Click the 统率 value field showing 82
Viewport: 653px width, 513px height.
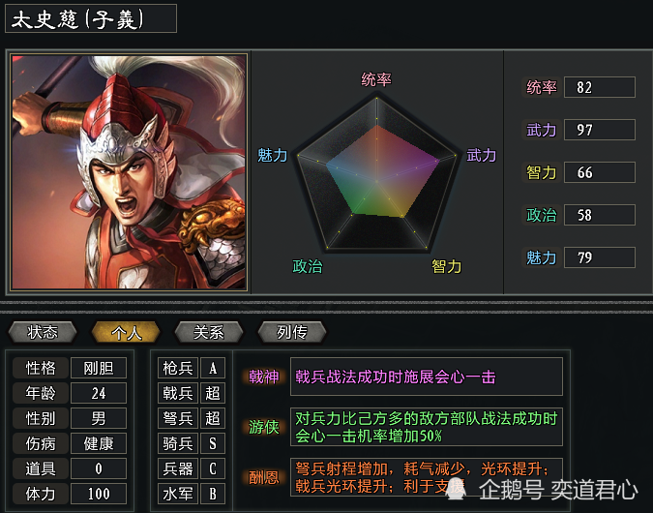(x=599, y=87)
